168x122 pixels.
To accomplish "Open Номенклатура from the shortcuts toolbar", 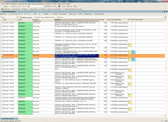I will [x=16, y=9].
